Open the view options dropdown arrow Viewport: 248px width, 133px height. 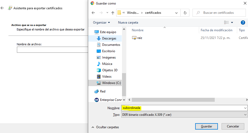pyautogui.click(x=232, y=23)
